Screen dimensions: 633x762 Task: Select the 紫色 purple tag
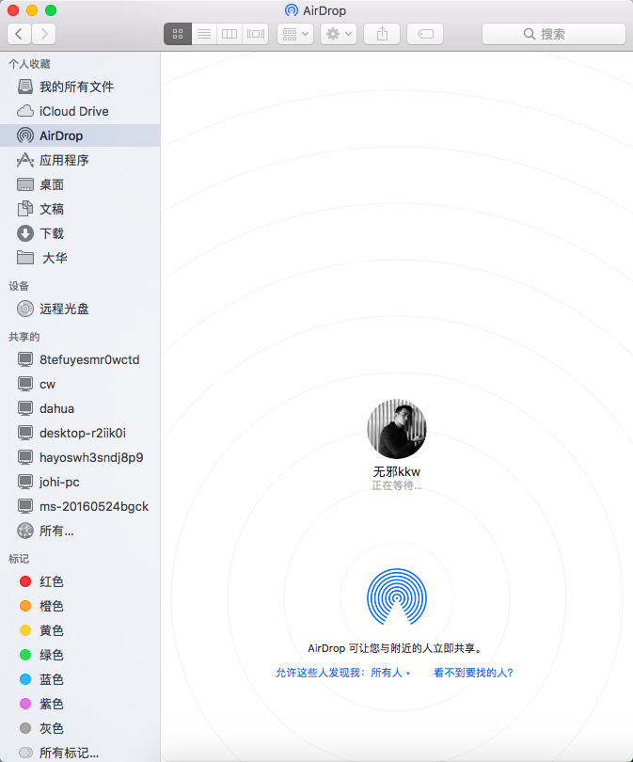80,704
